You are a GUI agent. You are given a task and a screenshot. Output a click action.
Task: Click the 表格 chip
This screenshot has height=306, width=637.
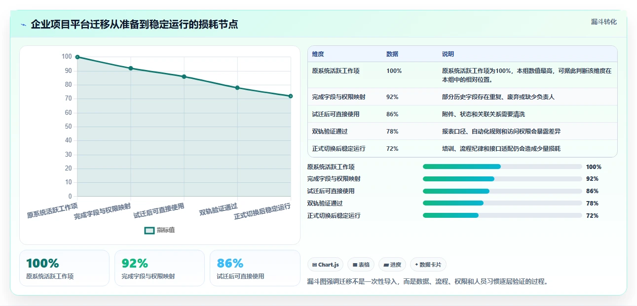pos(361,265)
